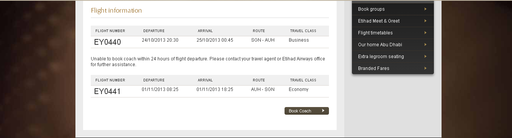Expand arrow next to Book groups

[x=425, y=9]
